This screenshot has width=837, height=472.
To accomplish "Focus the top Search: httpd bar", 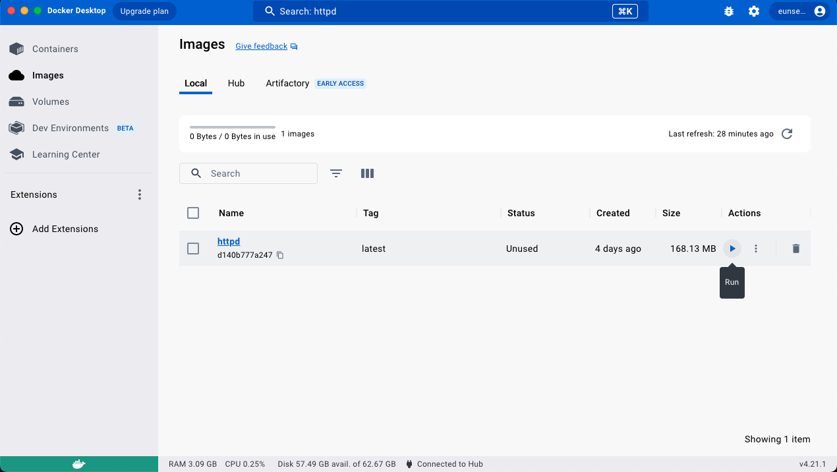I will pos(450,11).
